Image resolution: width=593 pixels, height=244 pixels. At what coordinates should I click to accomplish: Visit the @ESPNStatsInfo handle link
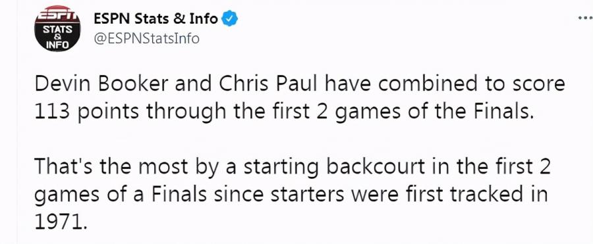[146, 39]
